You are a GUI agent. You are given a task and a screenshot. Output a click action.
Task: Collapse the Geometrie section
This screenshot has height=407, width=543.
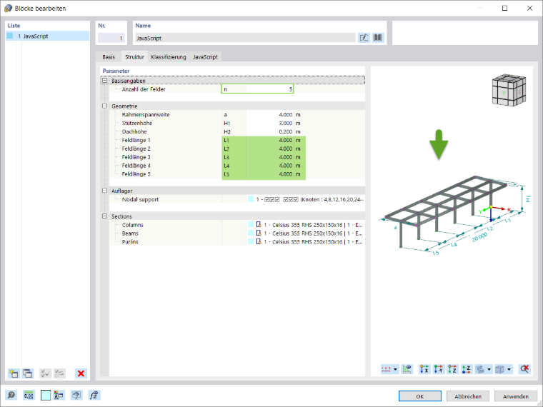[104, 106]
